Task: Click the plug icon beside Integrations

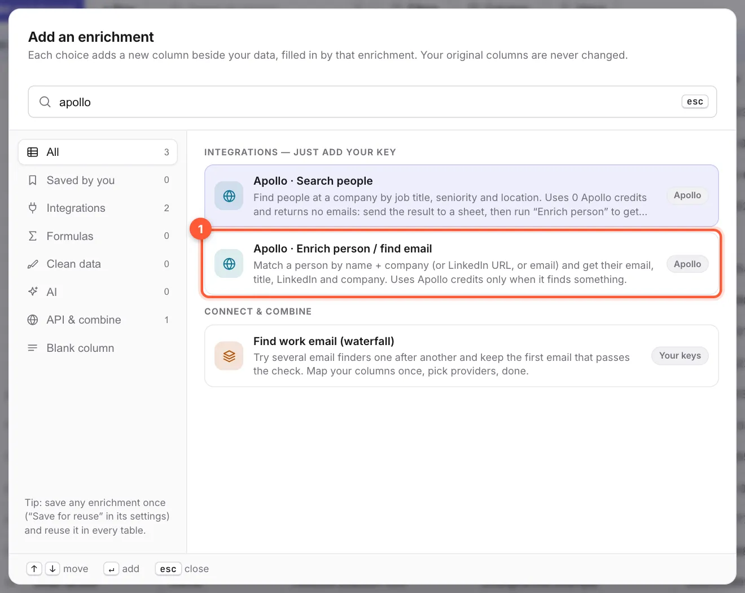Action: [x=33, y=208]
